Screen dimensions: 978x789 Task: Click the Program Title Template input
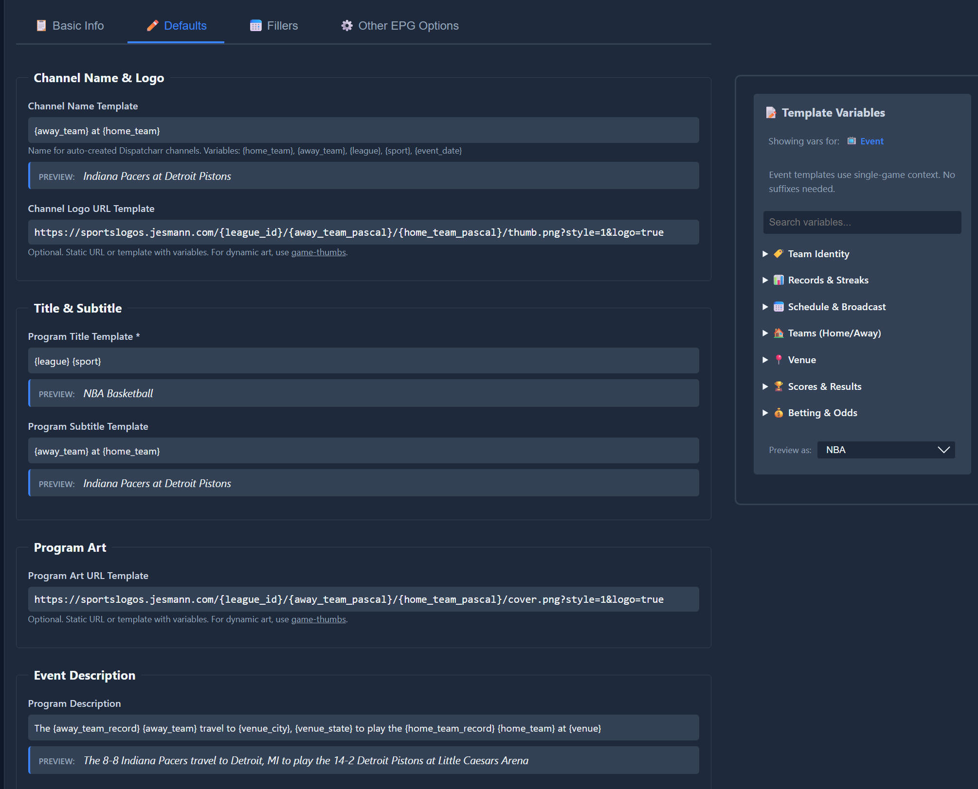tap(363, 361)
